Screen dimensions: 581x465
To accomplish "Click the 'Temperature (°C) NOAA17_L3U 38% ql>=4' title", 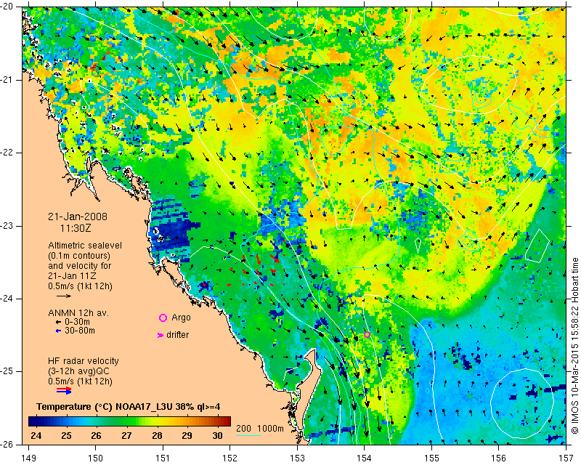I will 129,407.
